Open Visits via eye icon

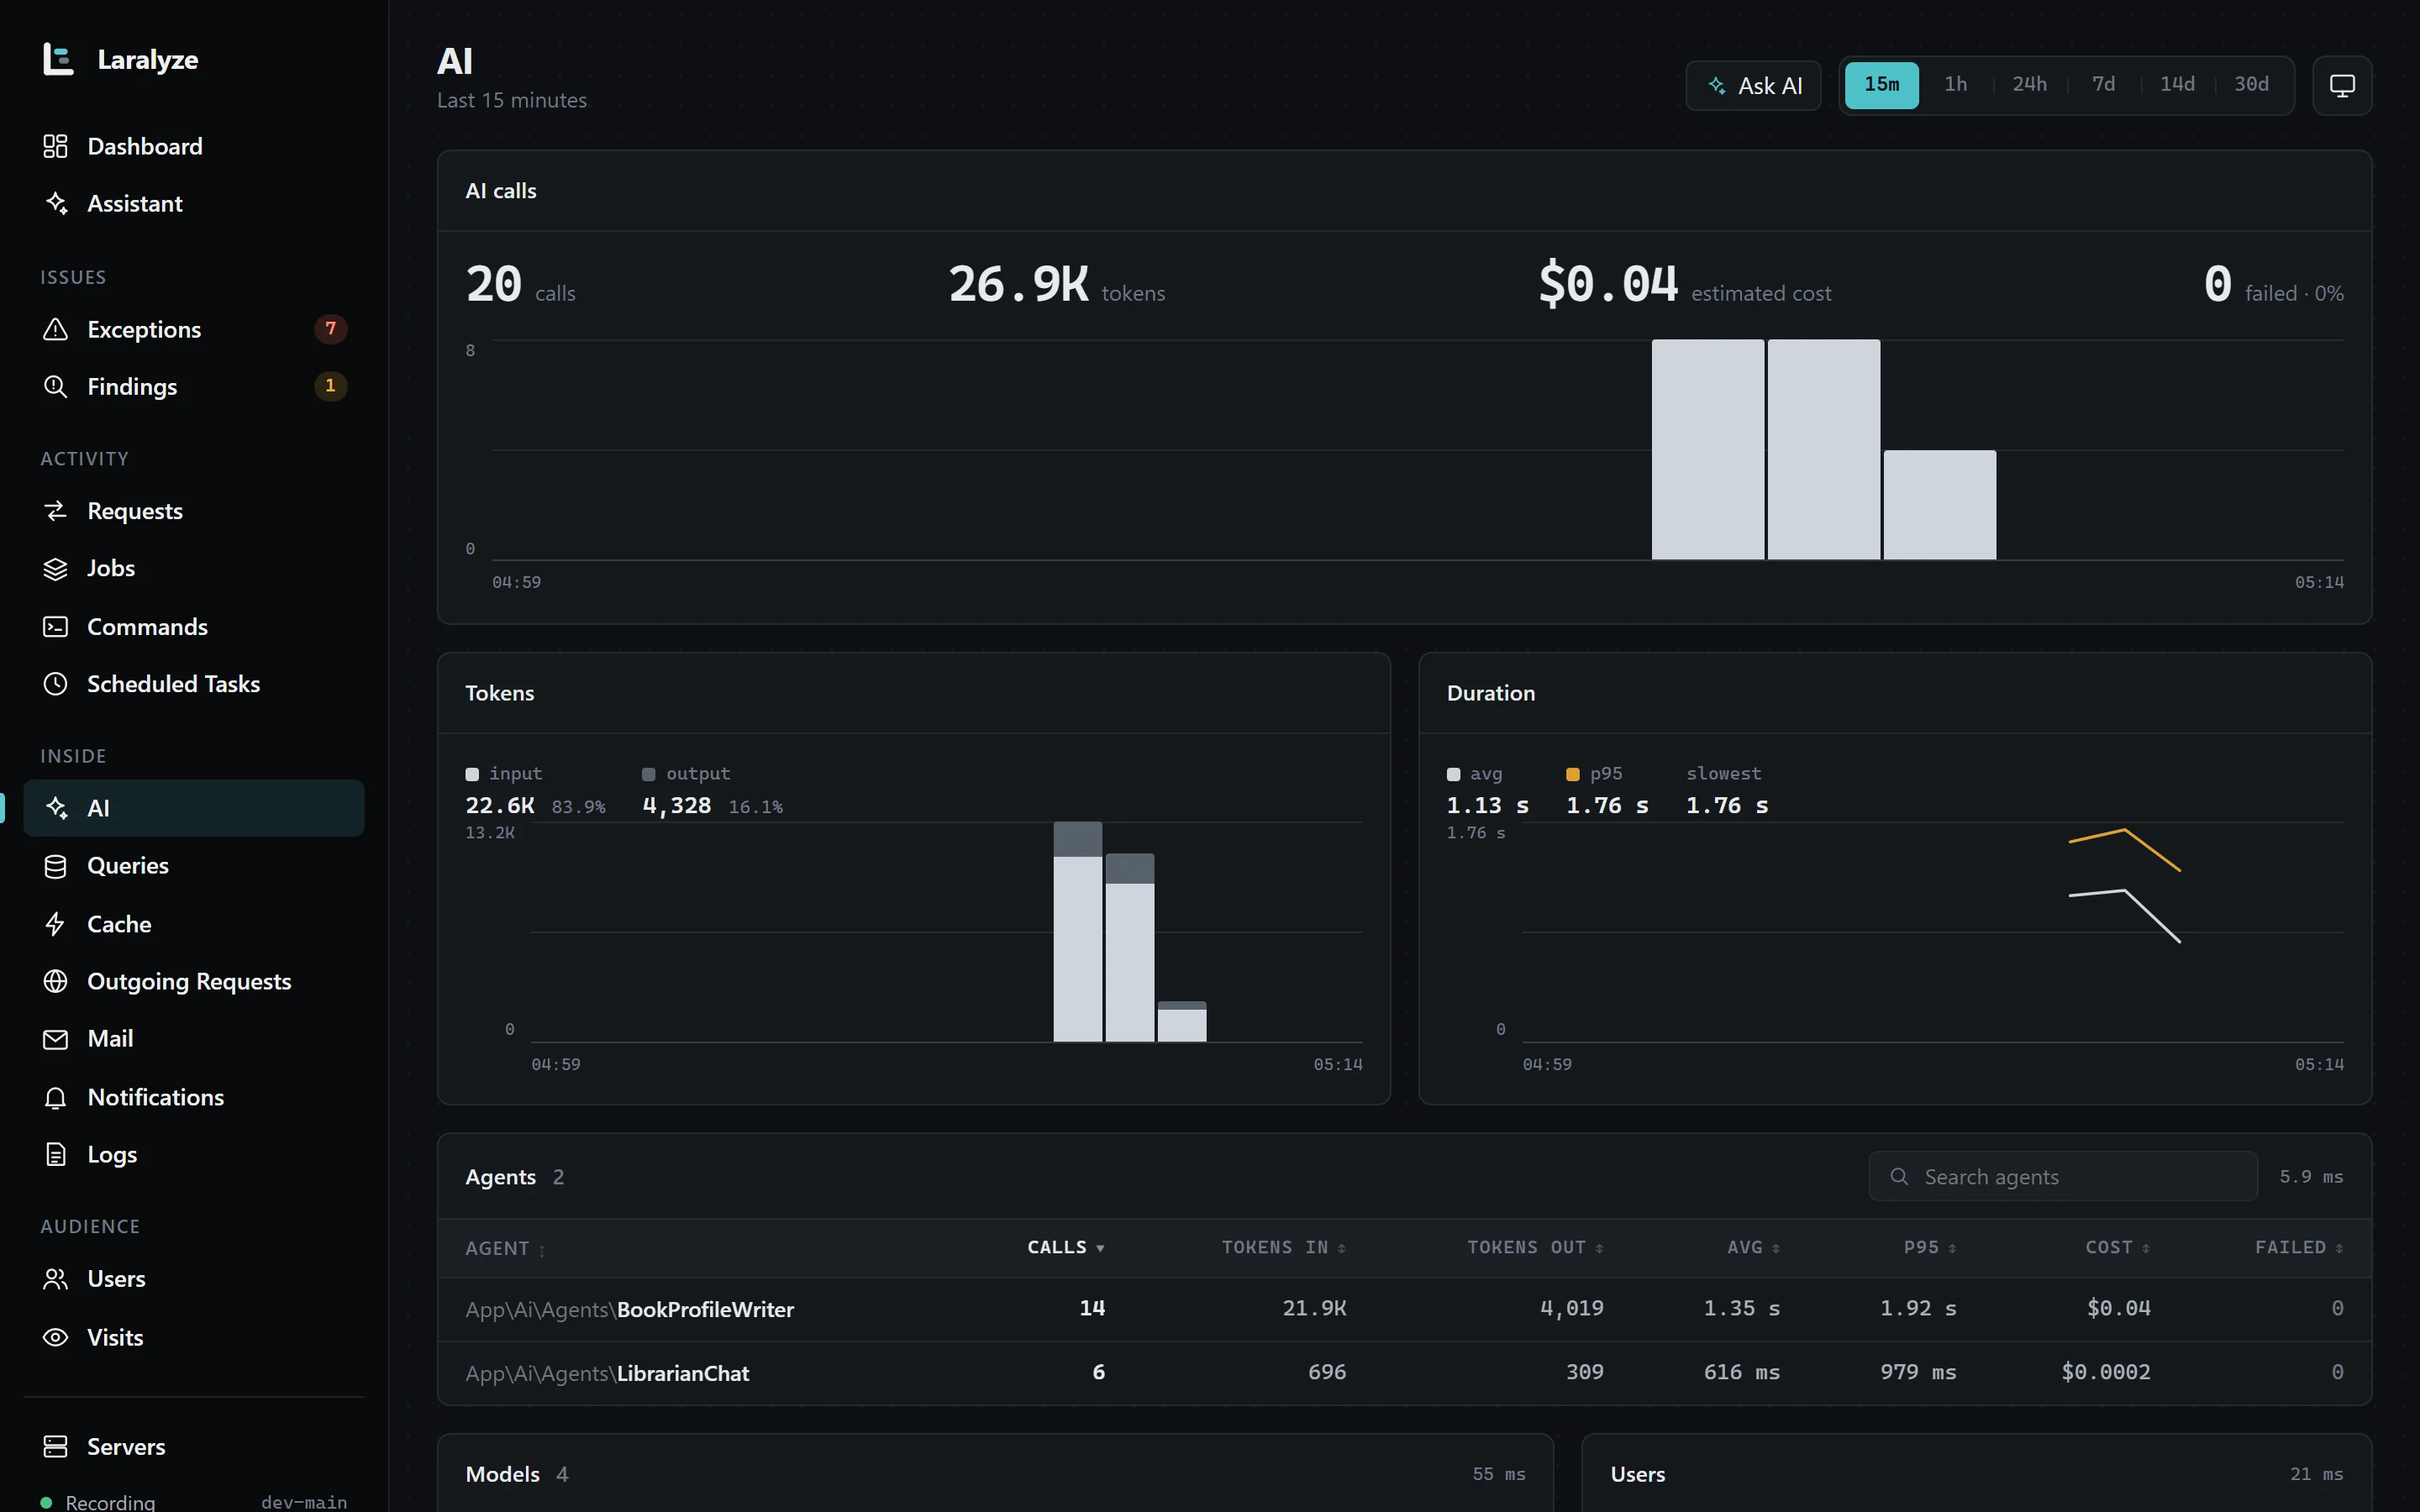tap(55, 1337)
